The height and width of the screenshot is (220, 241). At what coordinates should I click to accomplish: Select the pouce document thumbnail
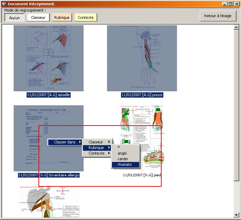(142, 58)
